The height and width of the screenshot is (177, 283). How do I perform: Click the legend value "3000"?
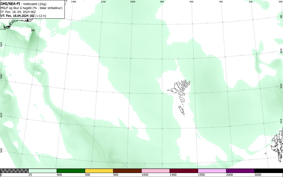tap(258, 175)
